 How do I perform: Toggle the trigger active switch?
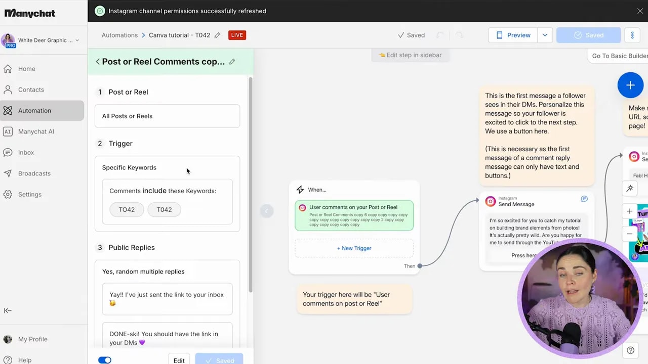[x=104, y=360]
